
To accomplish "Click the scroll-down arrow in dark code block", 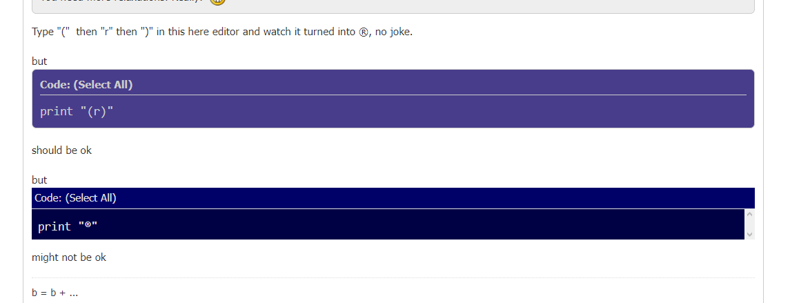I will (x=749, y=235).
